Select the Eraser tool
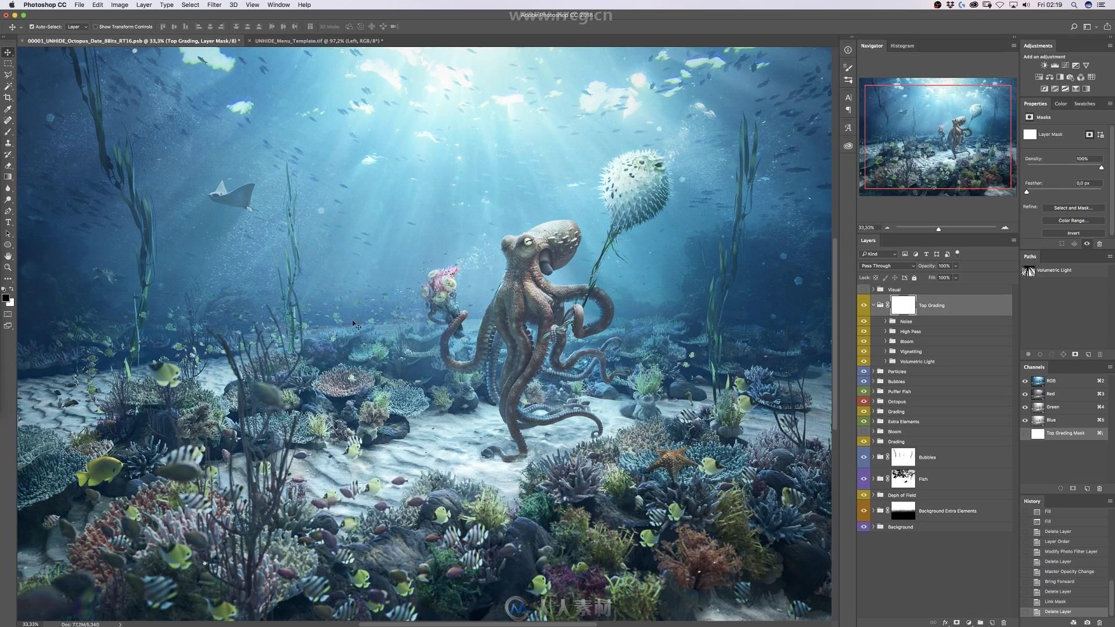This screenshot has height=627, width=1115. [8, 165]
